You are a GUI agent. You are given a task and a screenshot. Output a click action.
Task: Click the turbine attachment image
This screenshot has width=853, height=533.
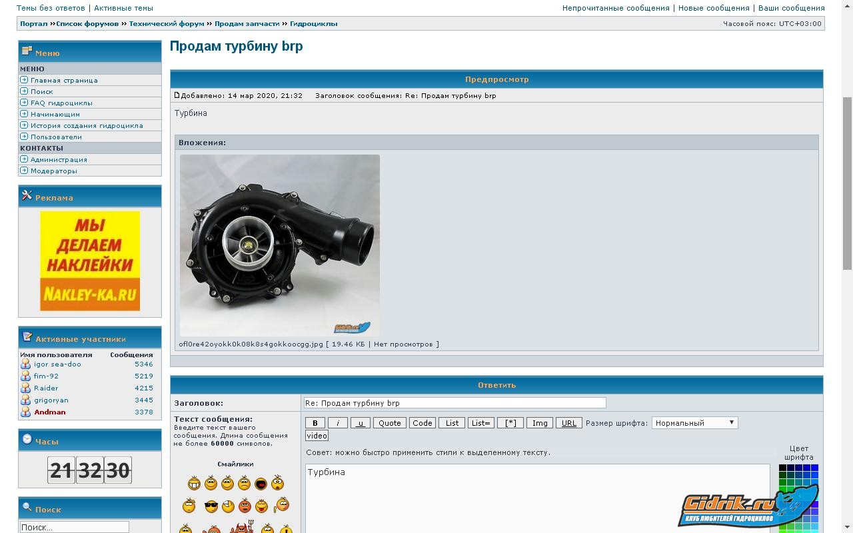tap(280, 245)
